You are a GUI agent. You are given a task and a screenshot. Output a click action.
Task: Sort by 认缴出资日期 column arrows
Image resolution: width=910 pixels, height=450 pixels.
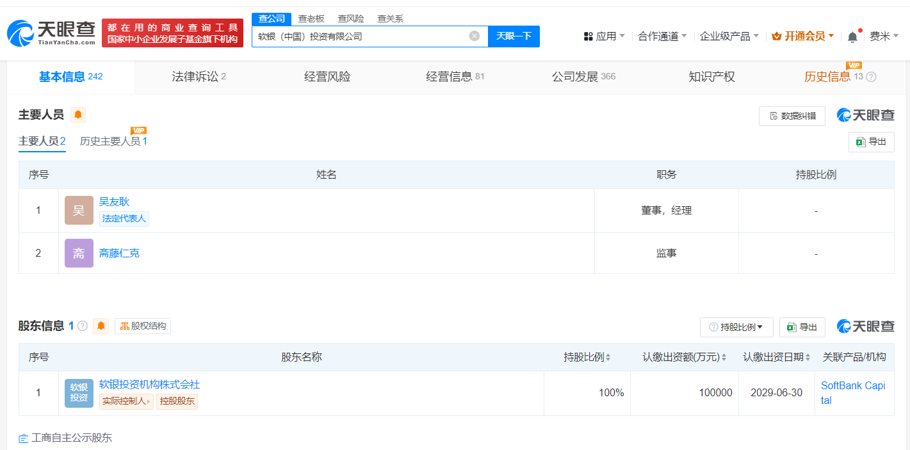[x=808, y=357]
